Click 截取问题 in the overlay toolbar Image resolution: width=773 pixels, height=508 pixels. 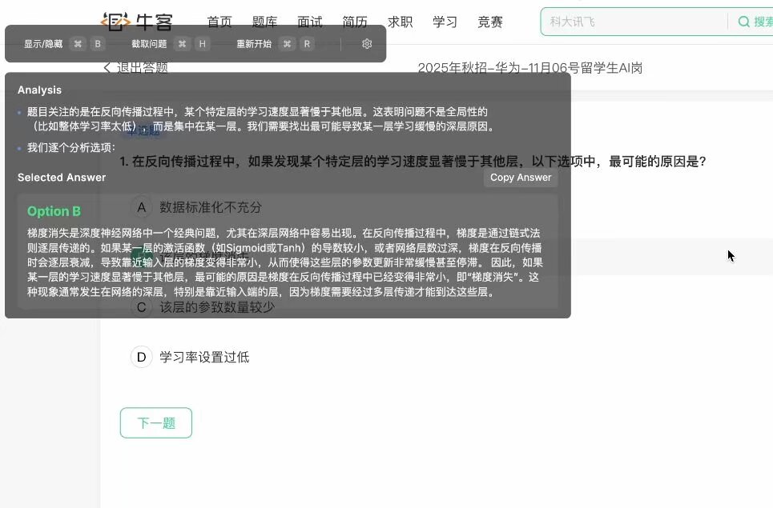(x=149, y=44)
